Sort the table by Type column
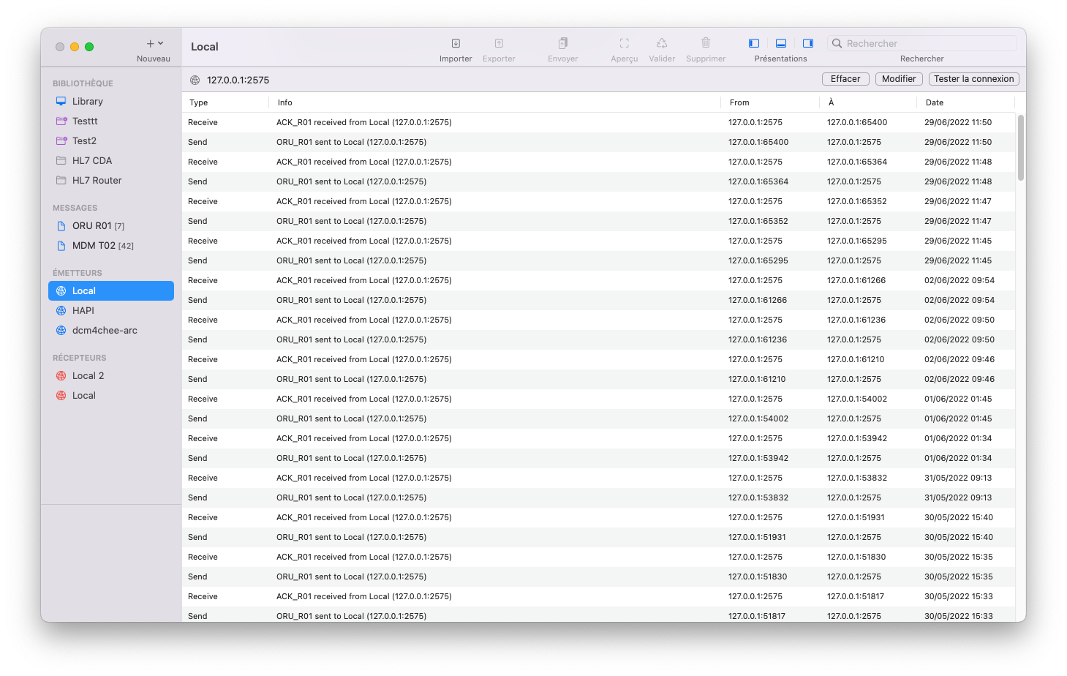1067x676 pixels. [199, 102]
